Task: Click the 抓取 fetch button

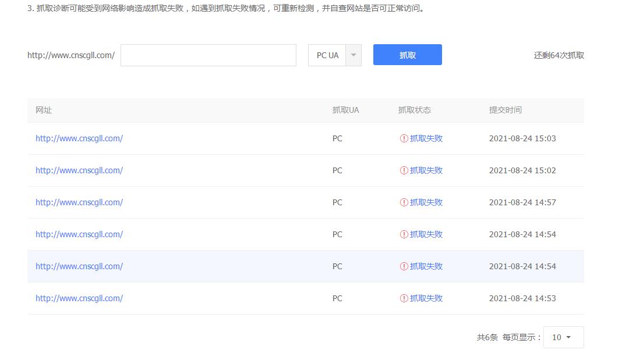Action: pos(407,55)
